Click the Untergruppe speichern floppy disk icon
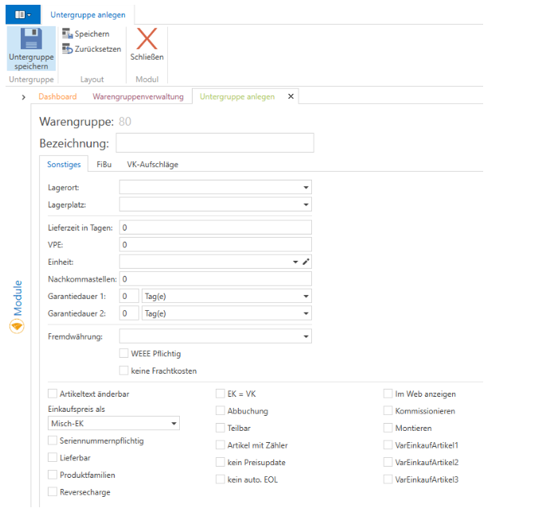 click(x=32, y=39)
